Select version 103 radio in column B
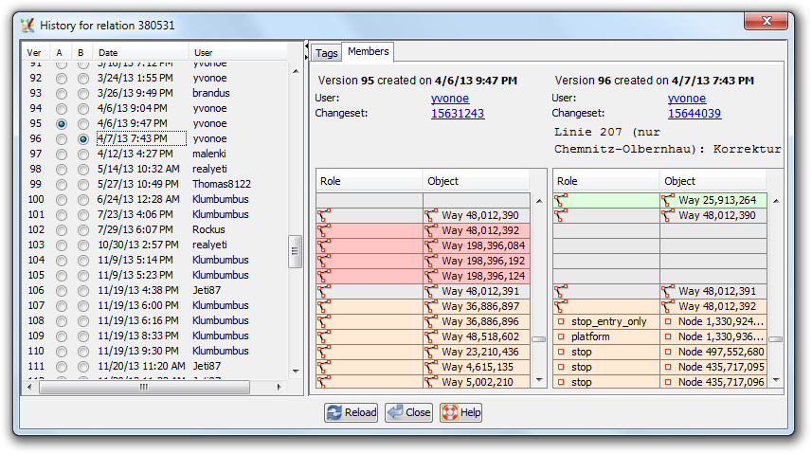This screenshot has width=812, height=454. click(82, 245)
